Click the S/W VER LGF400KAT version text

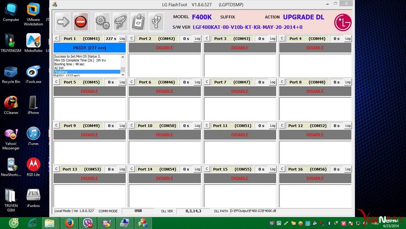pos(247,27)
